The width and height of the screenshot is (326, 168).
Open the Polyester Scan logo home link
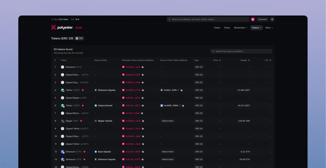coord(66,27)
